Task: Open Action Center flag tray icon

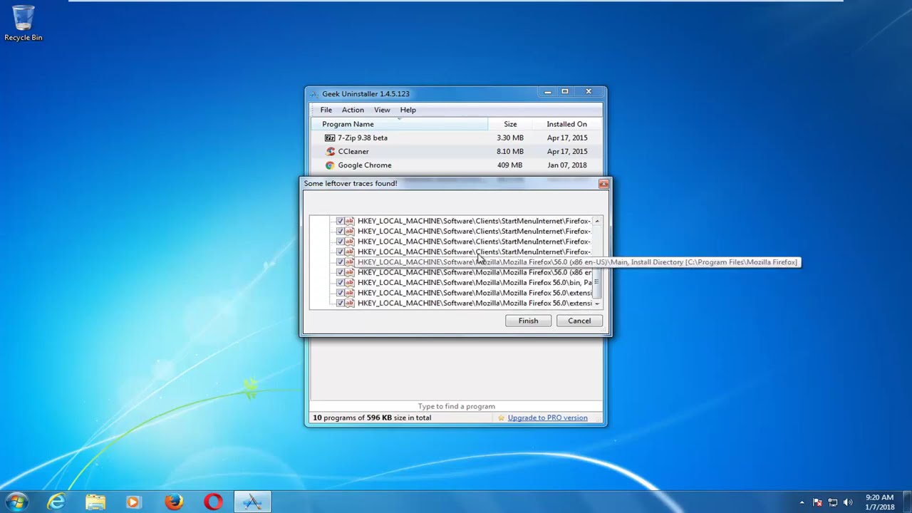Action: (x=818, y=502)
